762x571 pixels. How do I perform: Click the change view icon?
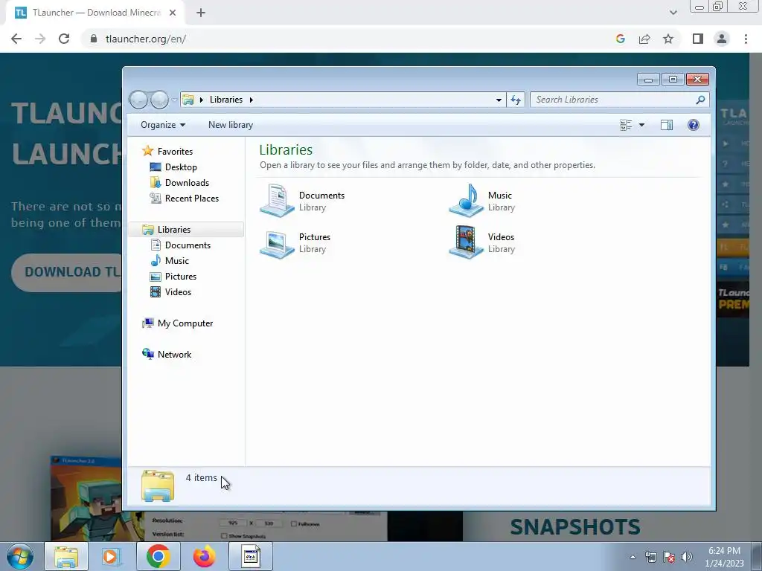[x=626, y=125]
